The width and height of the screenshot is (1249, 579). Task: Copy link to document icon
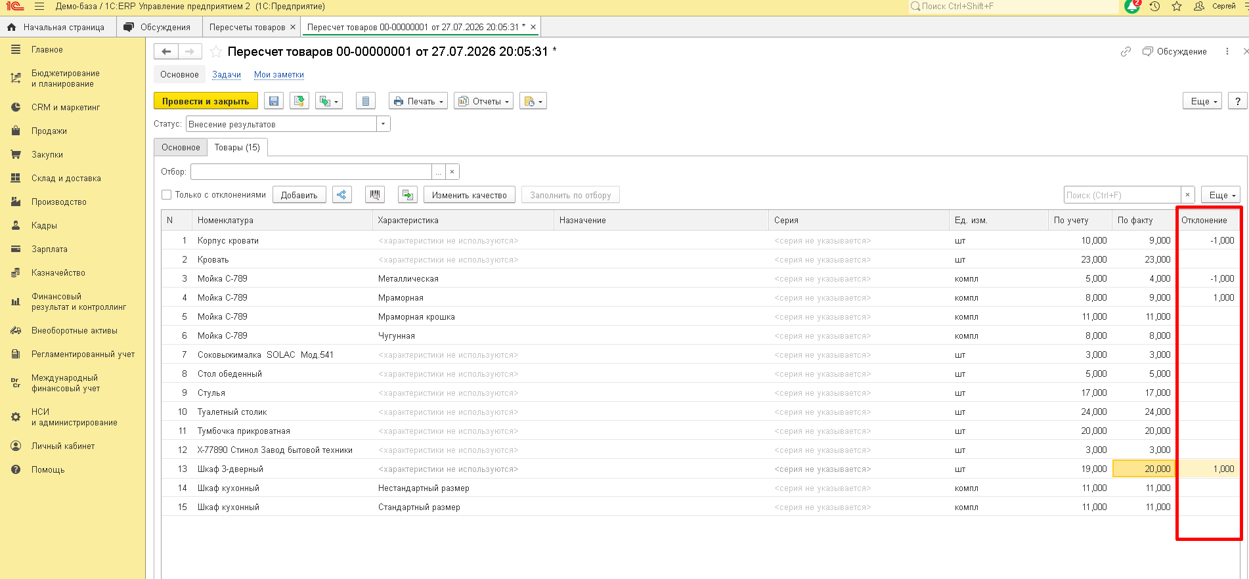click(x=1126, y=51)
